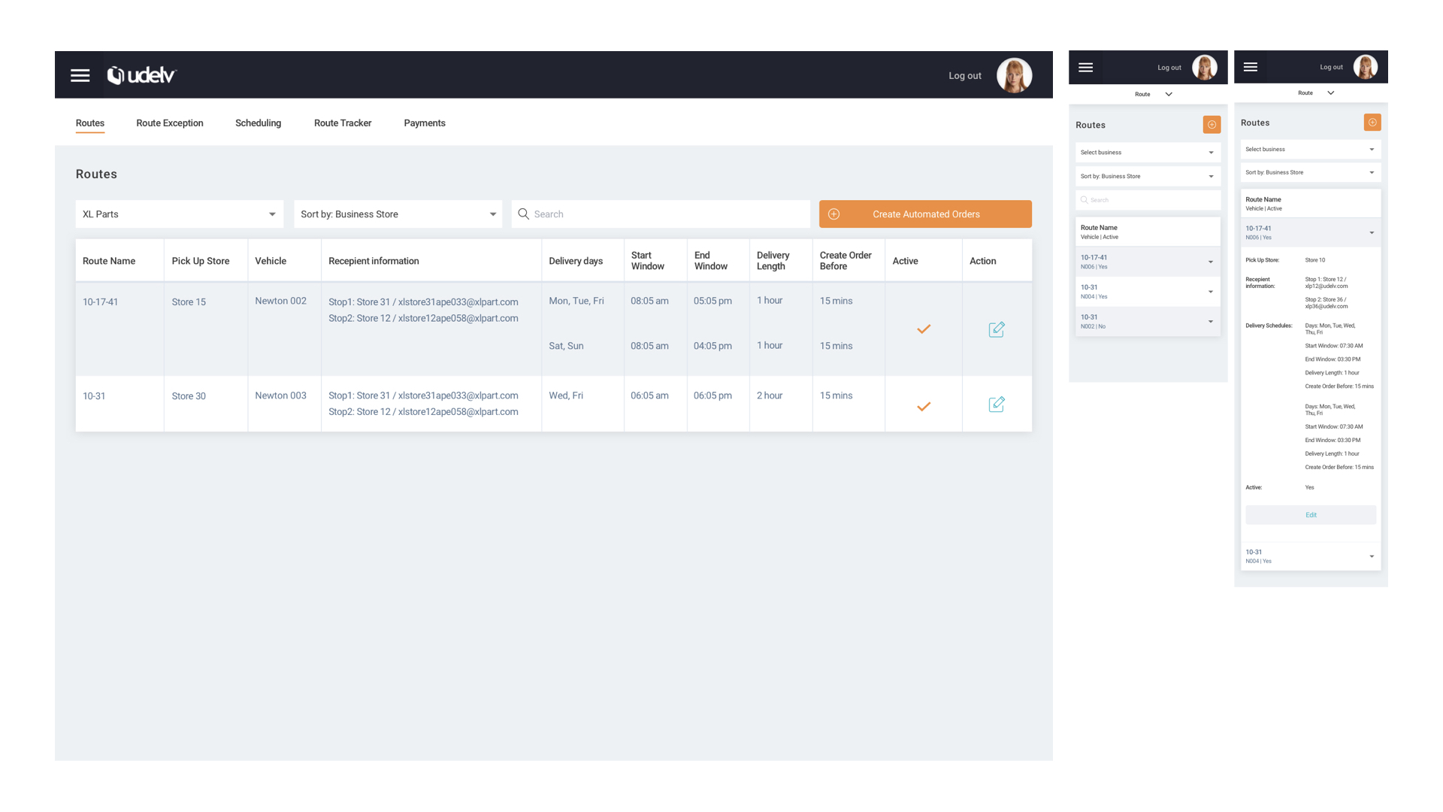This screenshot has height=812, width=1443.
Task: Click the Recepient information column header
Action: pos(374,261)
